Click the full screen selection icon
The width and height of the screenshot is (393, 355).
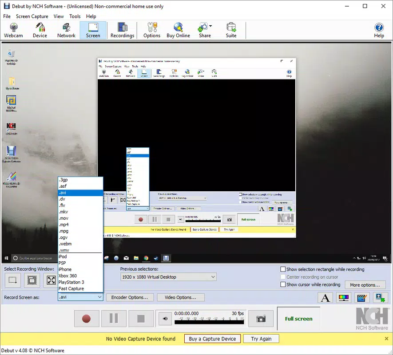coord(51,280)
